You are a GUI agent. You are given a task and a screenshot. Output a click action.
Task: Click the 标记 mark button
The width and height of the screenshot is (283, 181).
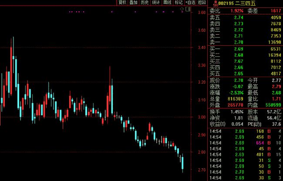pos(179,3)
